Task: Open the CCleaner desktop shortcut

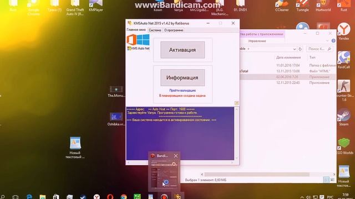Action: (x=282, y=6)
